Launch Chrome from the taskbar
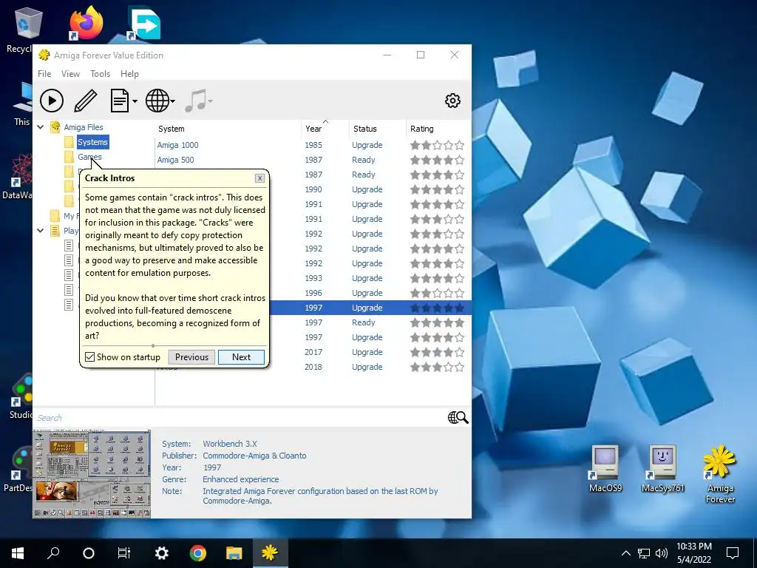 [x=198, y=553]
